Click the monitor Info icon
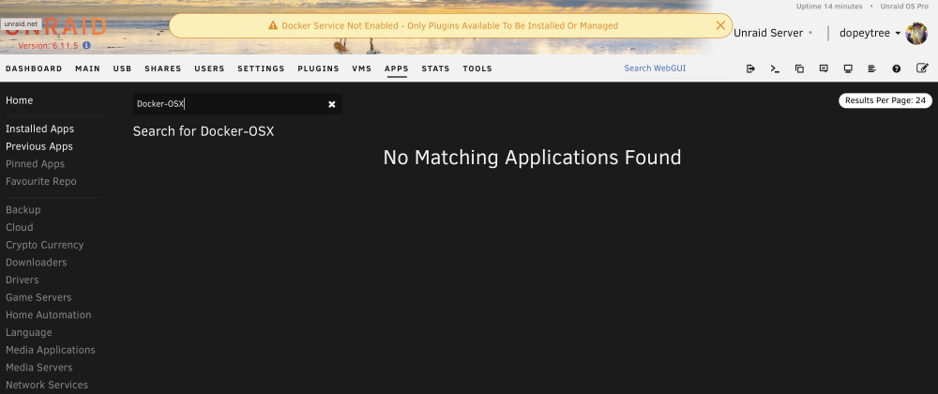938x394 pixels. click(x=848, y=68)
